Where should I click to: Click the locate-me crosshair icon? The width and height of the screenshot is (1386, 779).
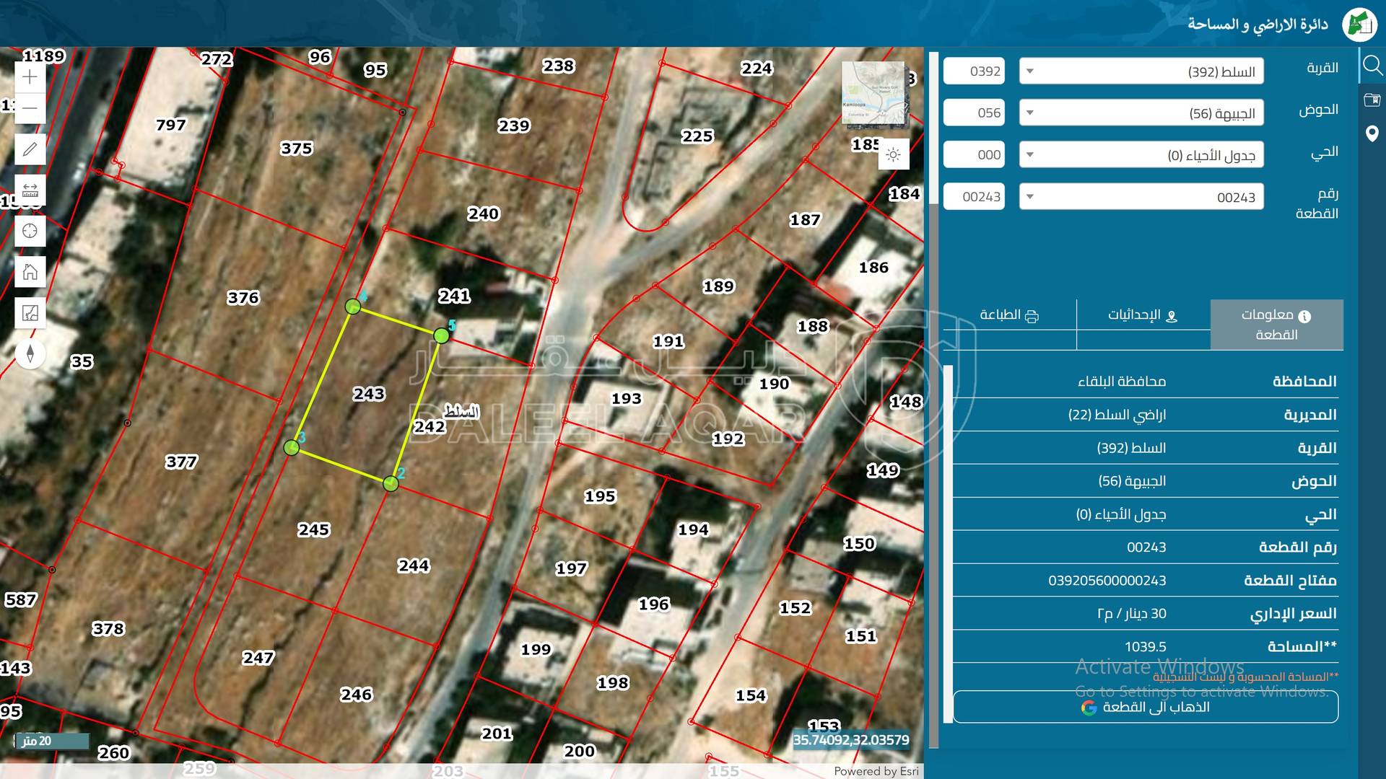click(x=30, y=231)
